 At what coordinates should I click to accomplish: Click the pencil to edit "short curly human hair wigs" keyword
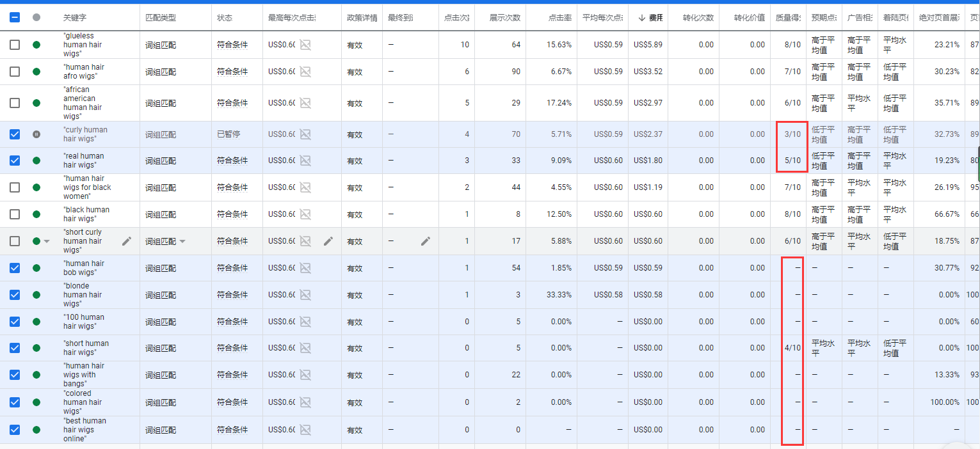(x=127, y=241)
